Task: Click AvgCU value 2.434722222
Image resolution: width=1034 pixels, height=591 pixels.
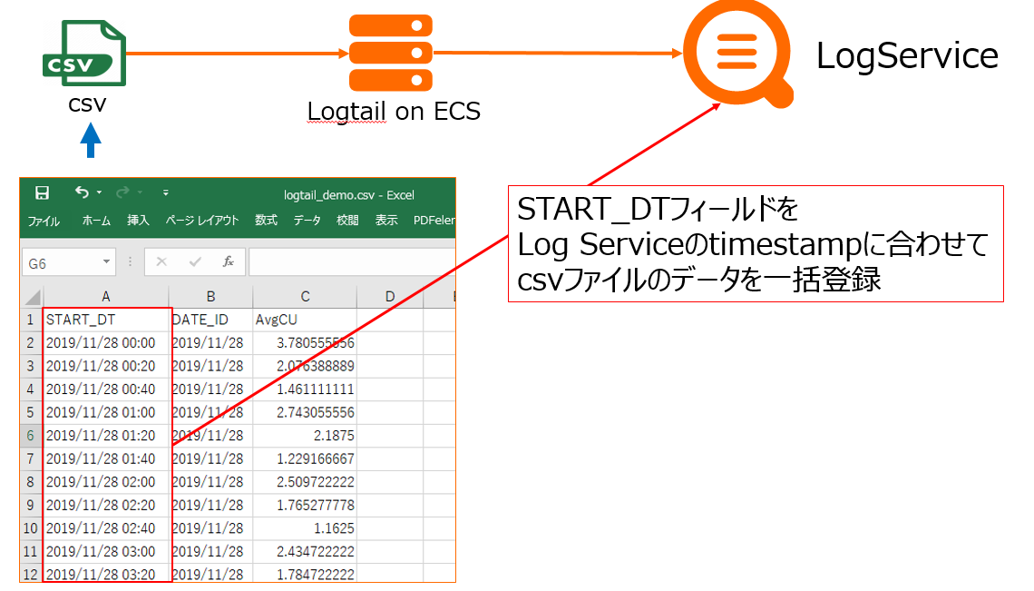Action: tap(305, 551)
